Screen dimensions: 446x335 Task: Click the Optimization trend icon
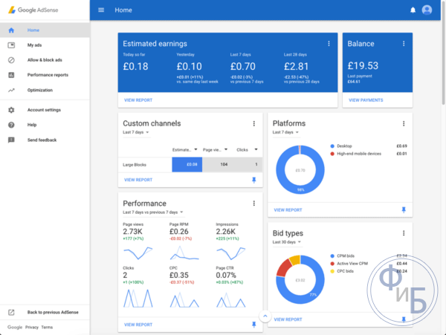[11, 91]
